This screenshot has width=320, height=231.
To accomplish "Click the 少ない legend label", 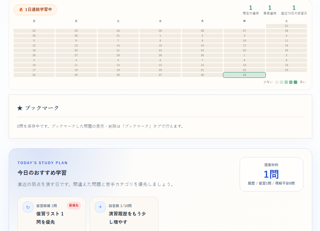I will pyautogui.click(x=268, y=82).
